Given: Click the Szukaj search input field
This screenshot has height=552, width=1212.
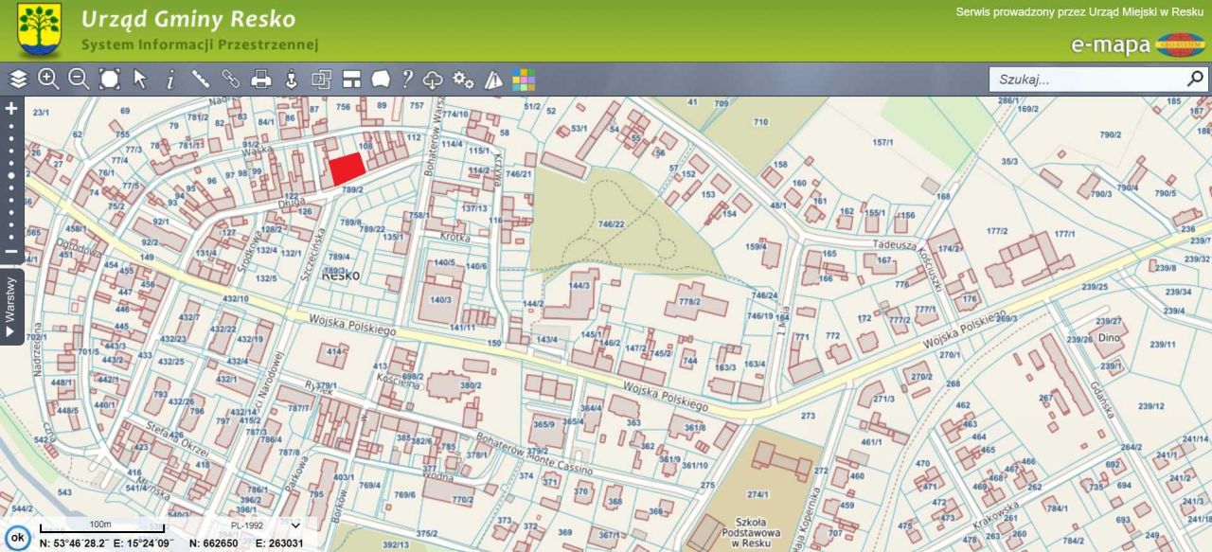Looking at the screenshot, I should click(x=1084, y=80).
